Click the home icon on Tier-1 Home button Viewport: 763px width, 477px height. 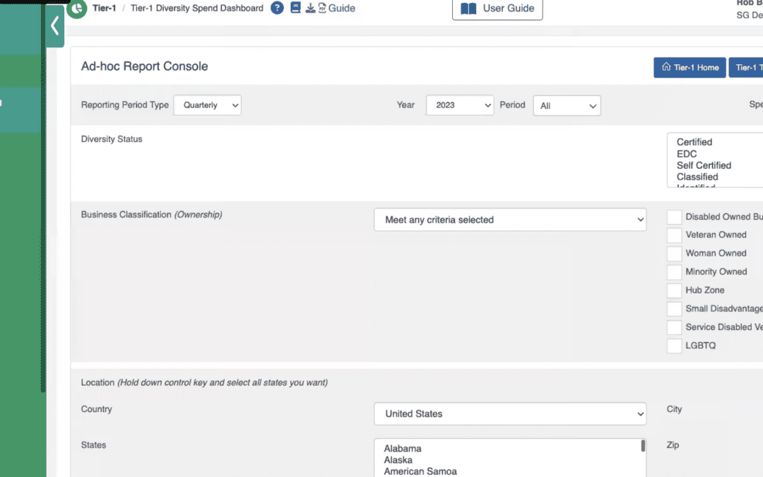coord(665,67)
